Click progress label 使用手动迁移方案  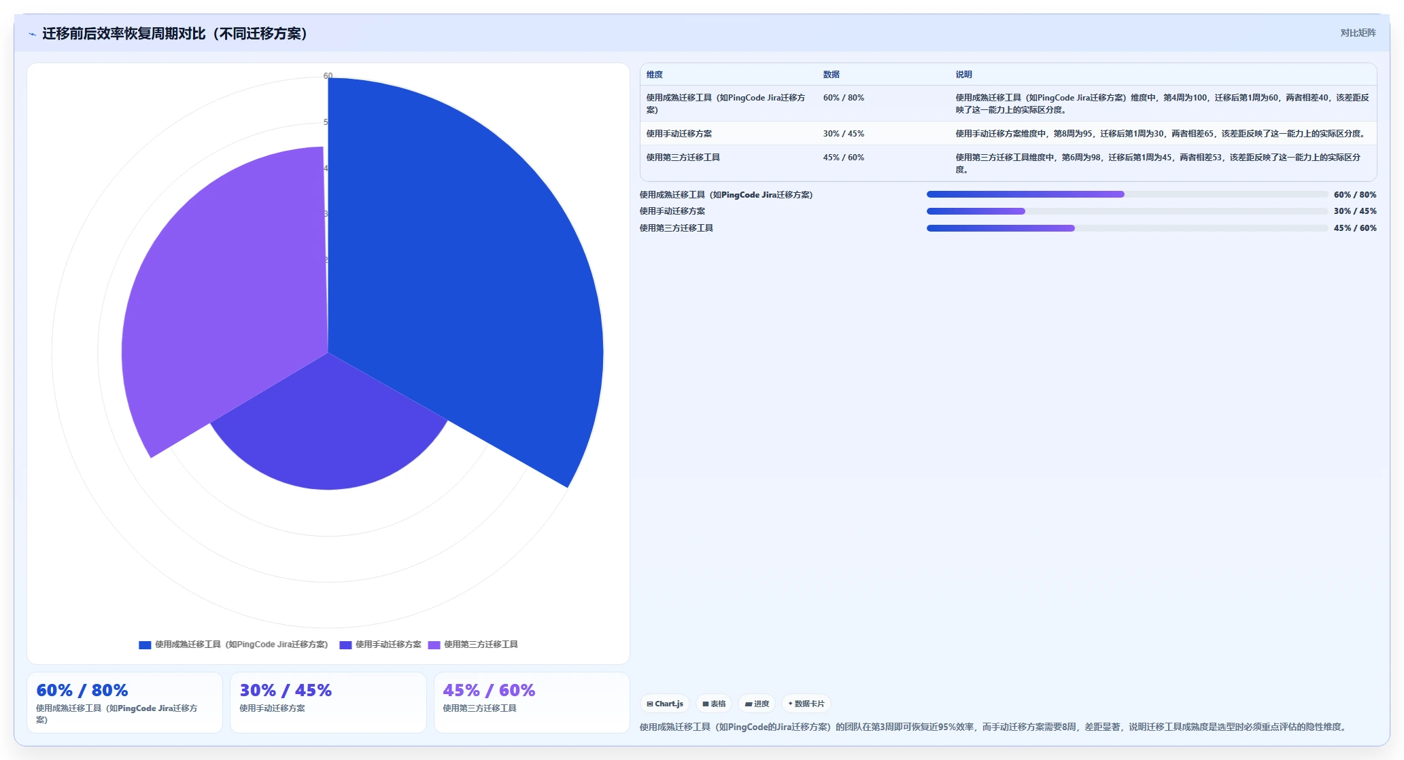672,211
